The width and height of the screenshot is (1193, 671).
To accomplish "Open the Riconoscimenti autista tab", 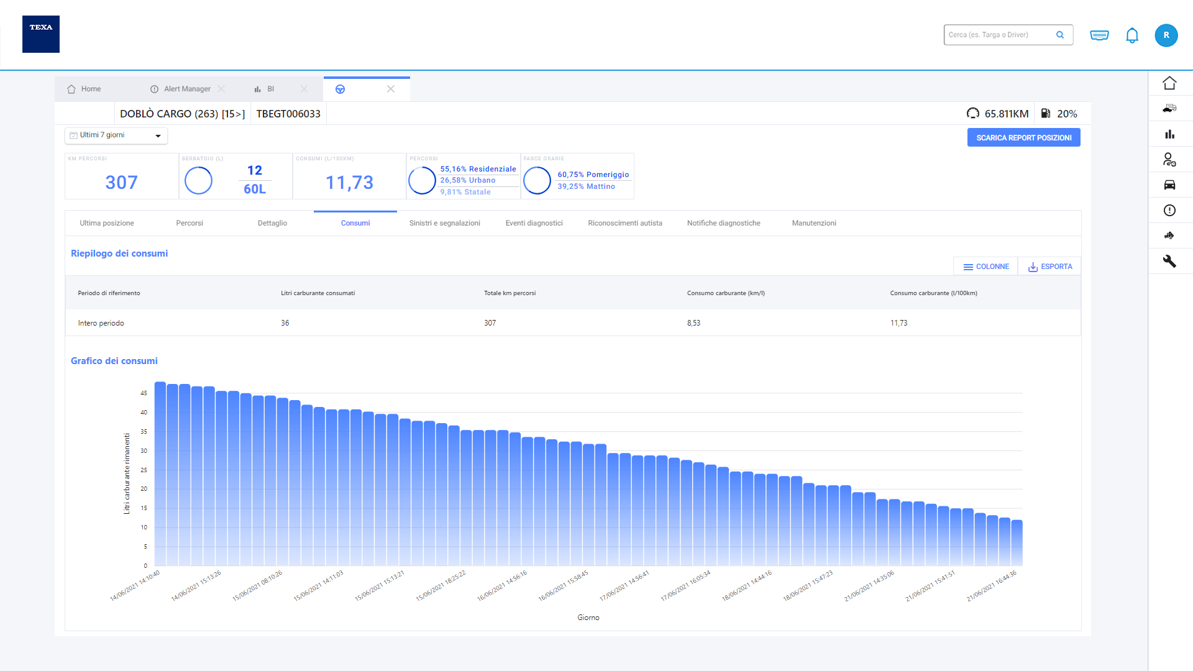I will point(625,223).
